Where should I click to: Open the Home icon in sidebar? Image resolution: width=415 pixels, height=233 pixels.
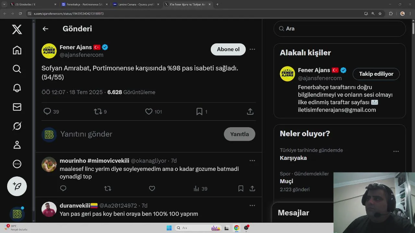pyautogui.click(x=17, y=50)
